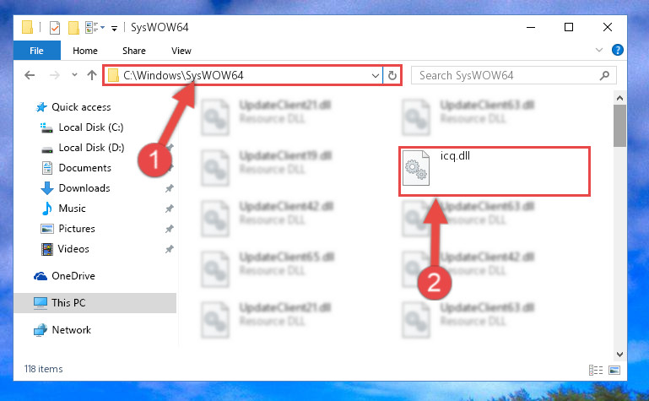Screen dimensions: 649x401
Task: Click New Folder icon in title bar
Action: coord(73,28)
